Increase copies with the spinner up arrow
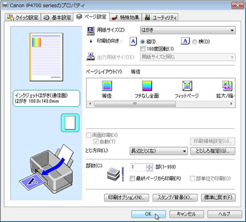The width and height of the screenshot is (246, 222). pyautogui.click(x=149, y=166)
